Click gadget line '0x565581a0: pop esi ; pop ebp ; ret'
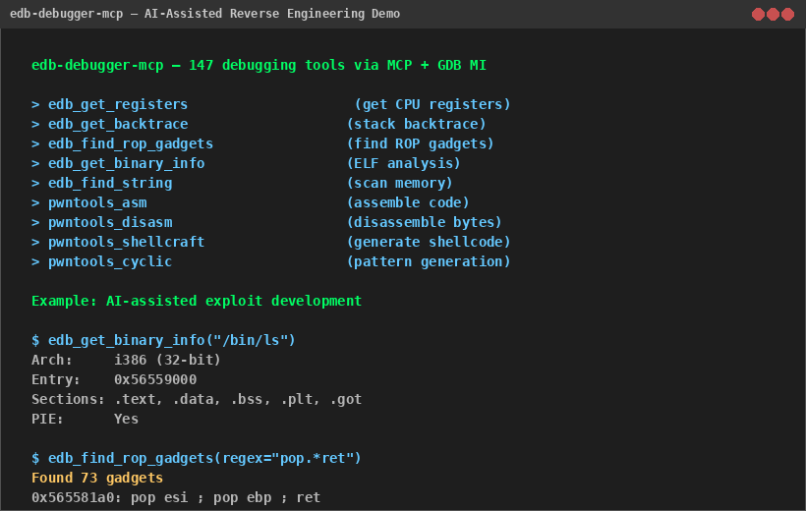 coord(176,497)
